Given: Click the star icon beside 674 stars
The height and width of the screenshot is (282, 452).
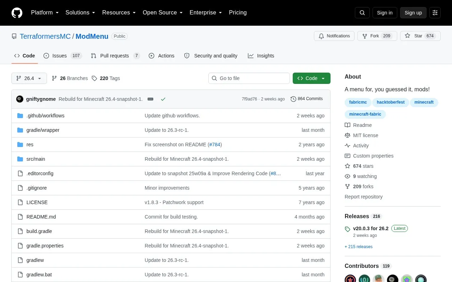Looking at the screenshot, I should click(347, 166).
